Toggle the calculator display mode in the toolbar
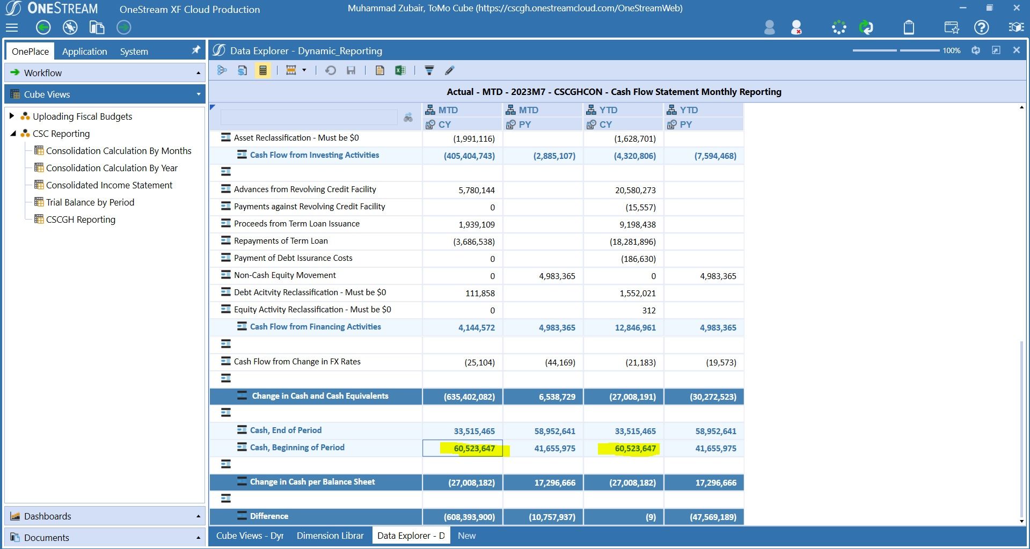This screenshot has width=1030, height=549. coord(262,70)
